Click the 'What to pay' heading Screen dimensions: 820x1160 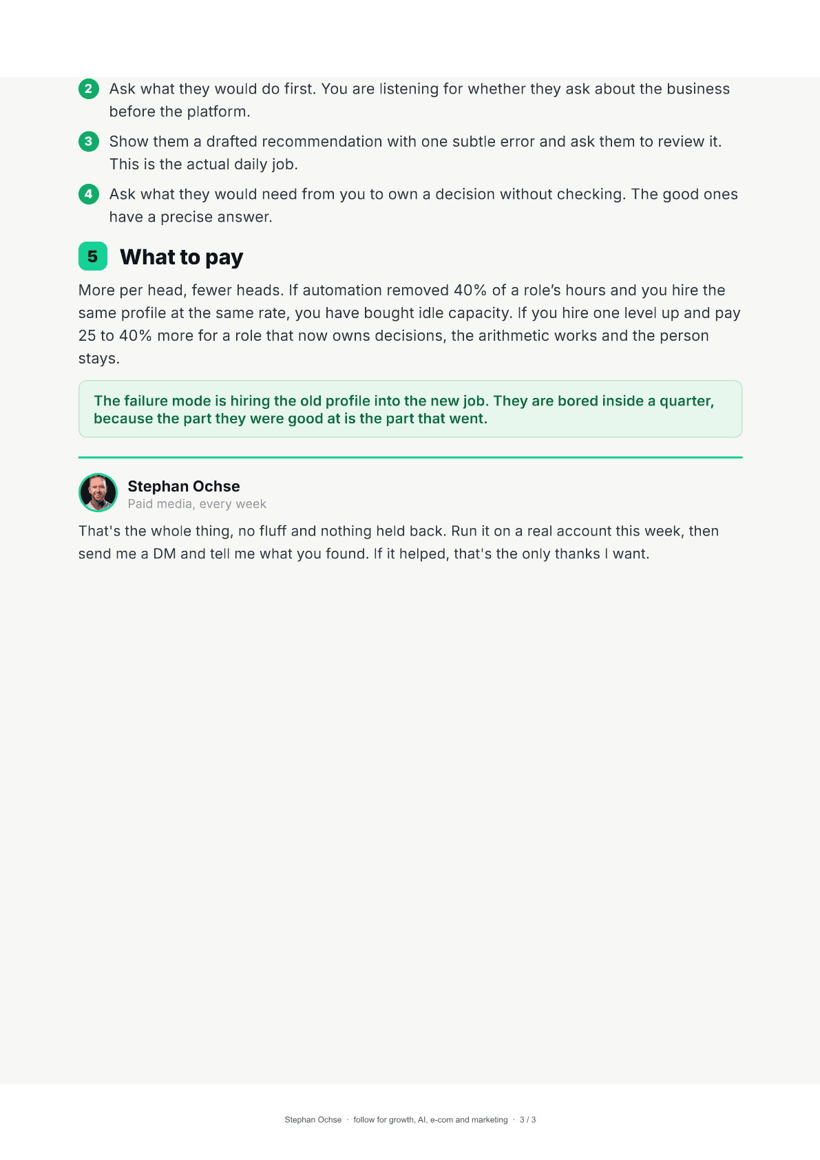(182, 257)
